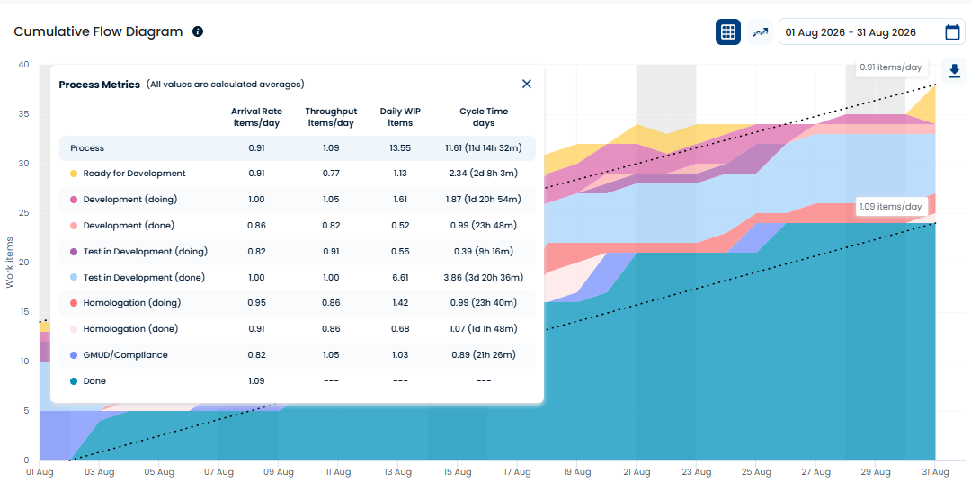The image size is (971, 491).
Task: Click the violet GMUD/Compliance legend dot
Action: pyautogui.click(x=74, y=355)
